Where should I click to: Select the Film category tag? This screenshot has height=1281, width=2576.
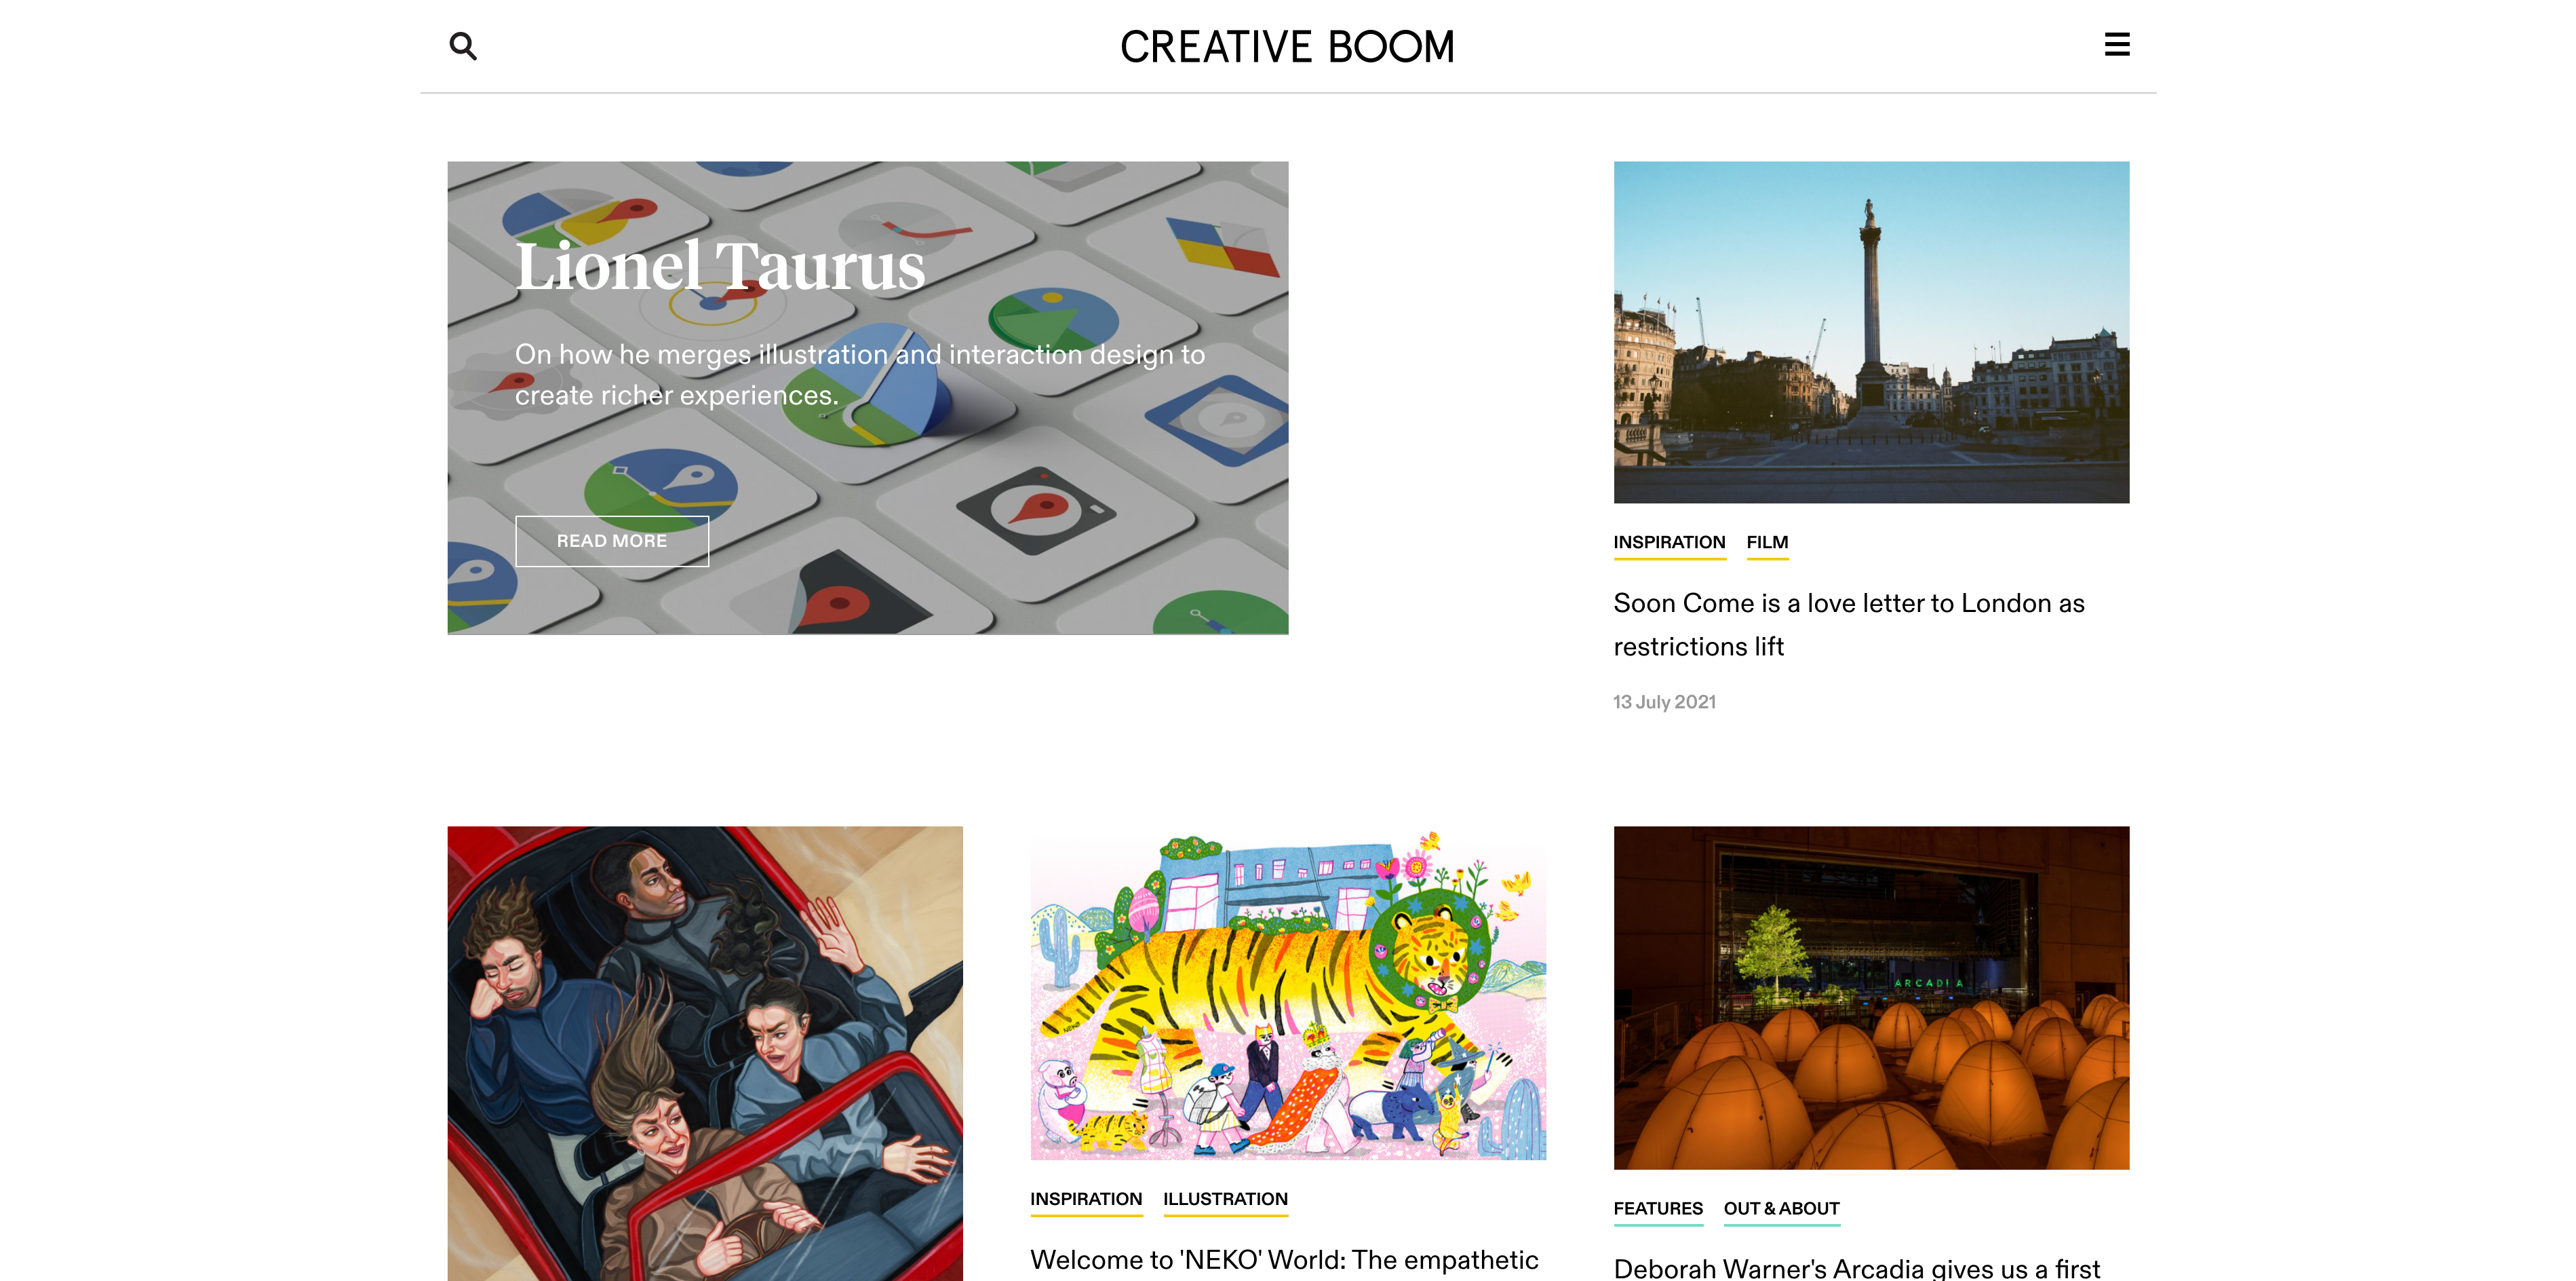coord(1767,543)
